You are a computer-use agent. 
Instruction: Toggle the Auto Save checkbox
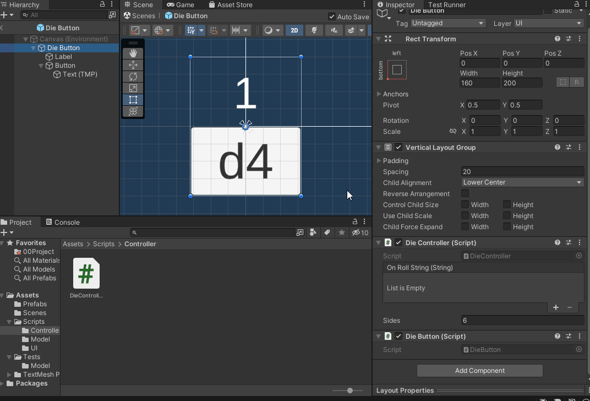click(331, 17)
